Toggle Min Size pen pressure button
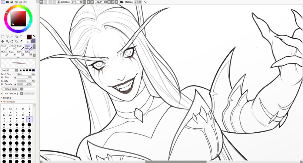 click(15, 77)
